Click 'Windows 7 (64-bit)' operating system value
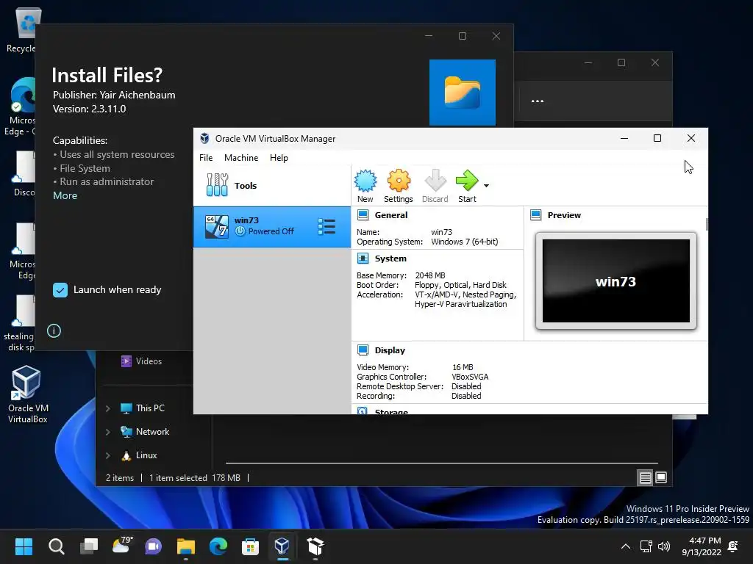 465,242
